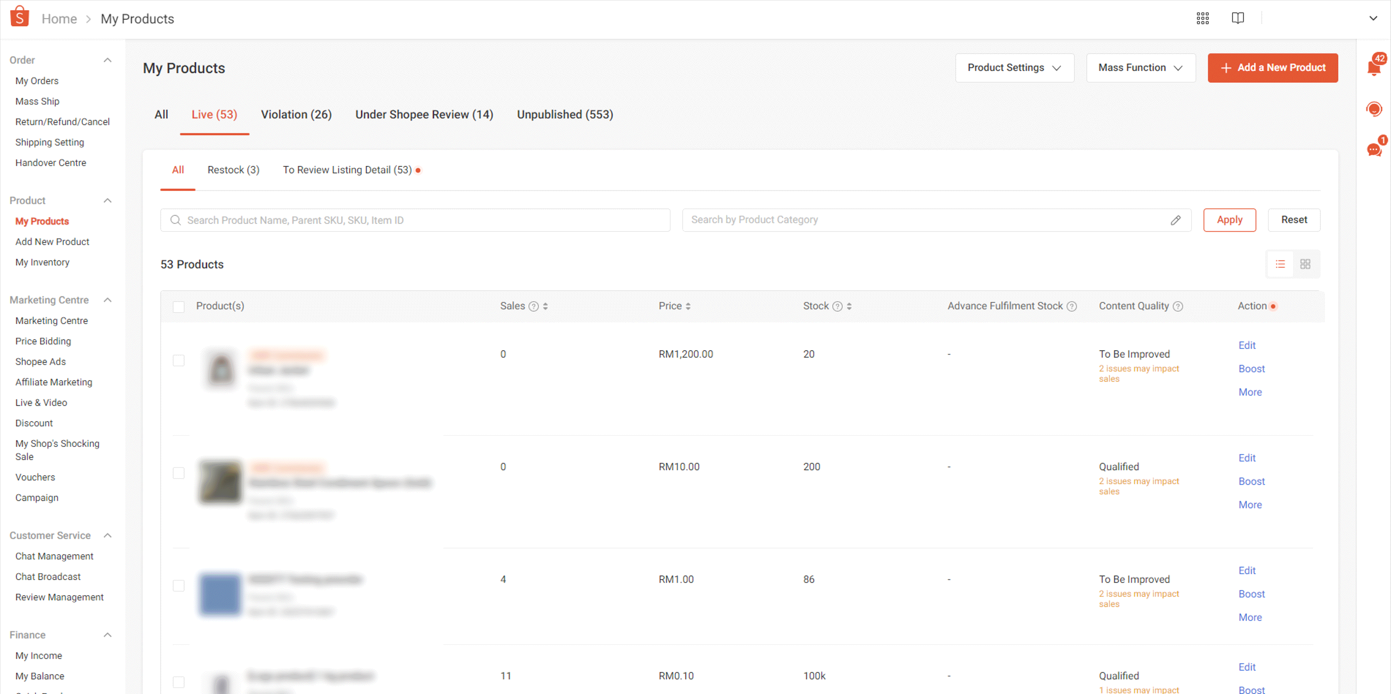
Task: Open the seller education book icon
Action: tap(1238, 18)
